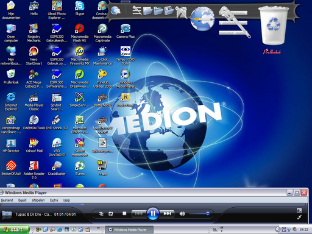312x234 pixels.
Task: Click large globe icon in dock
Action: point(202,18)
